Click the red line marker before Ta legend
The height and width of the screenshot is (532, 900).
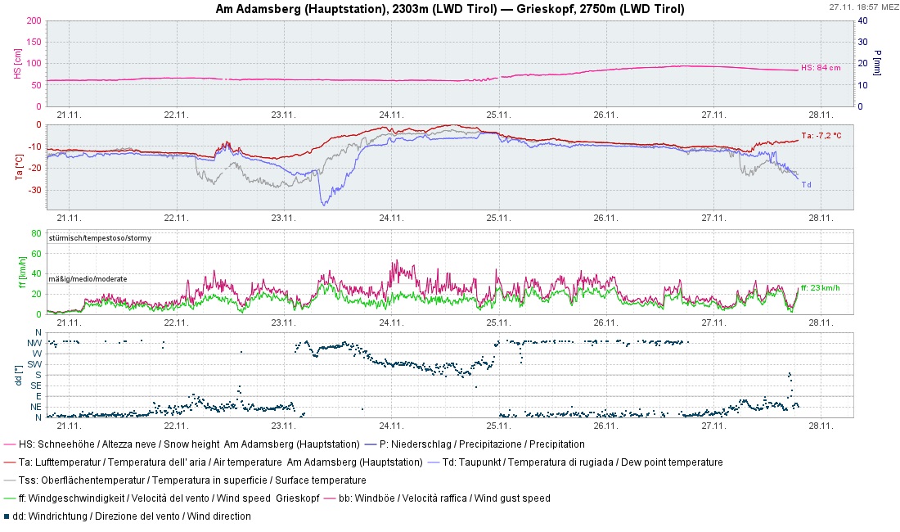point(10,462)
